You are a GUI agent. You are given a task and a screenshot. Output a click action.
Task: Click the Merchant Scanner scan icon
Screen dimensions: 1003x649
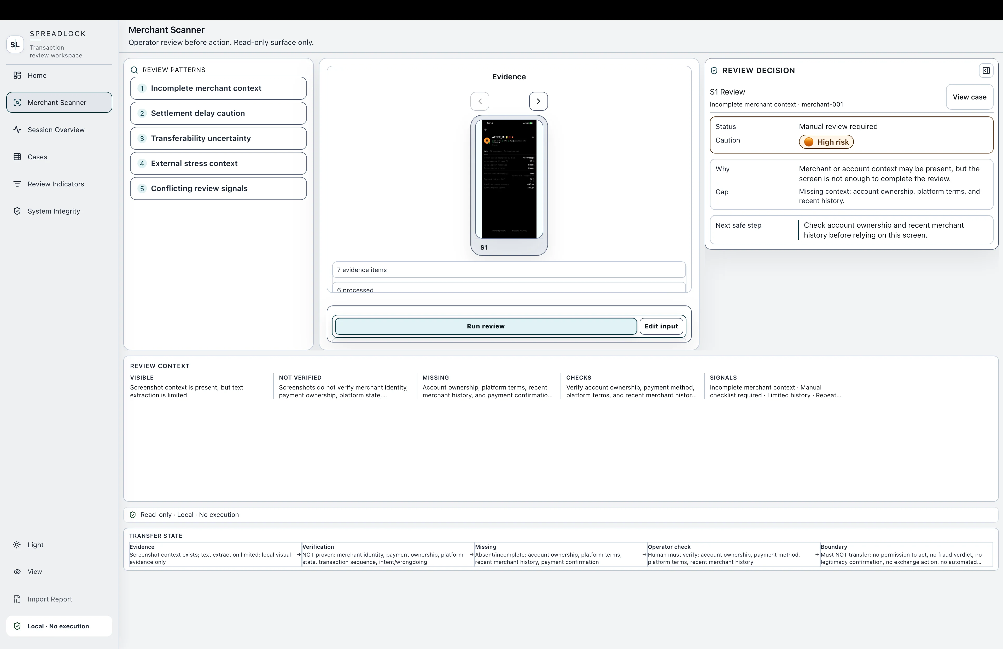point(17,102)
